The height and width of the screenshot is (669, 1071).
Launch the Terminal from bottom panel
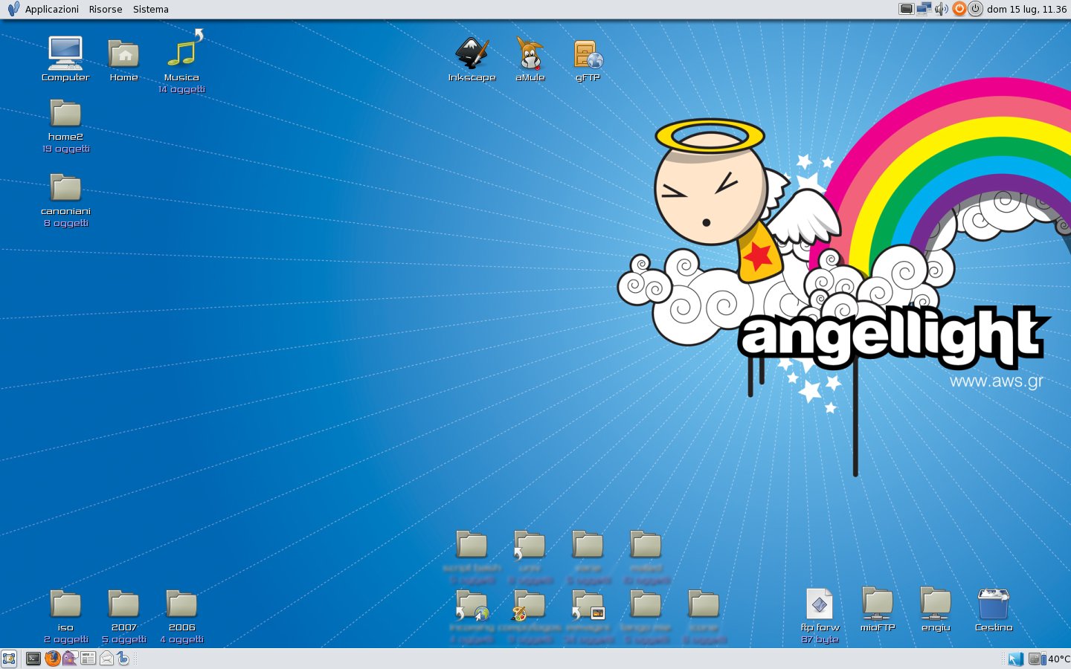click(x=33, y=659)
